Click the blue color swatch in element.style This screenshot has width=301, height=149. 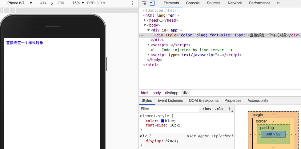[x=163, y=121]
